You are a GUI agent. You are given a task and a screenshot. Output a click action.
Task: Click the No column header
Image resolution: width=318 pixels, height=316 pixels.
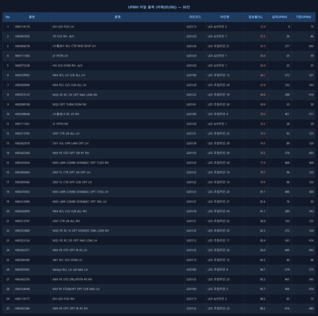pyautogui.click(x=8, y=17)
